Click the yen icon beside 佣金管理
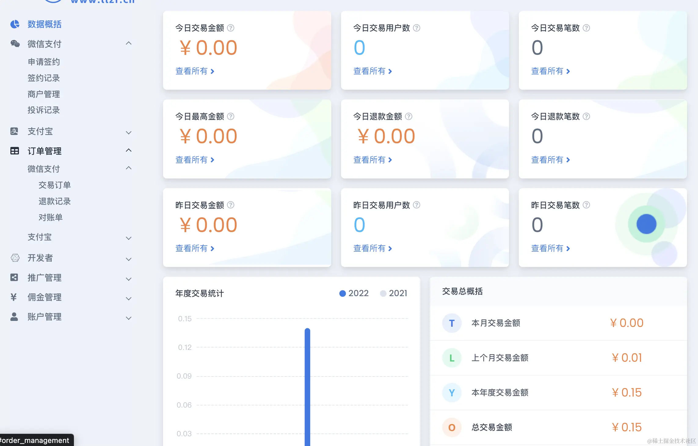 [13, 297]
